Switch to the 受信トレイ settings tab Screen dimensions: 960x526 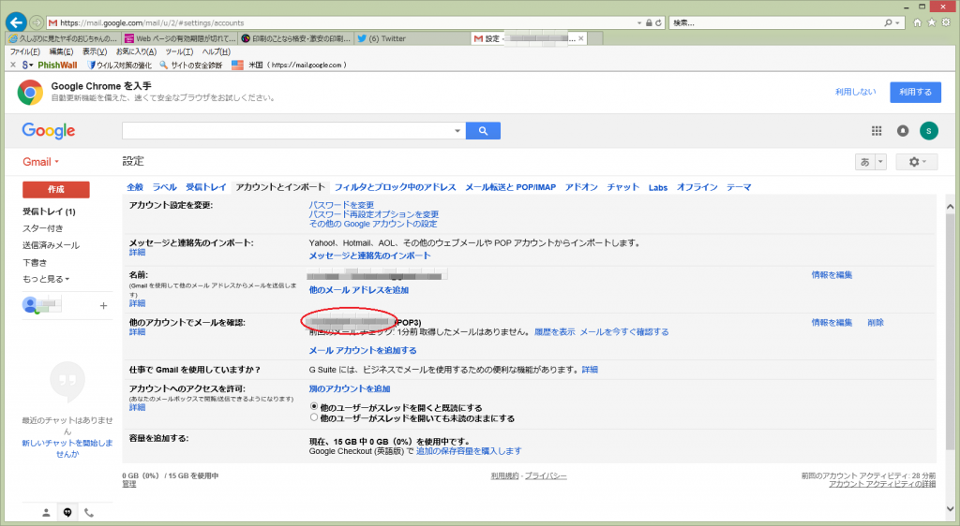(x=206, y=187)
